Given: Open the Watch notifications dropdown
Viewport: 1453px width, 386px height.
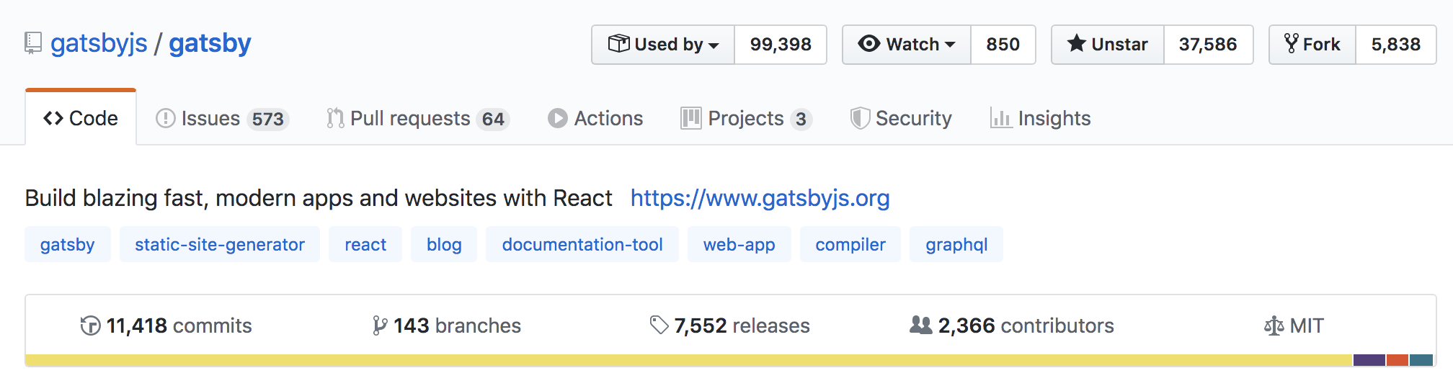Looking at the screenshot, I should (907, 45).
